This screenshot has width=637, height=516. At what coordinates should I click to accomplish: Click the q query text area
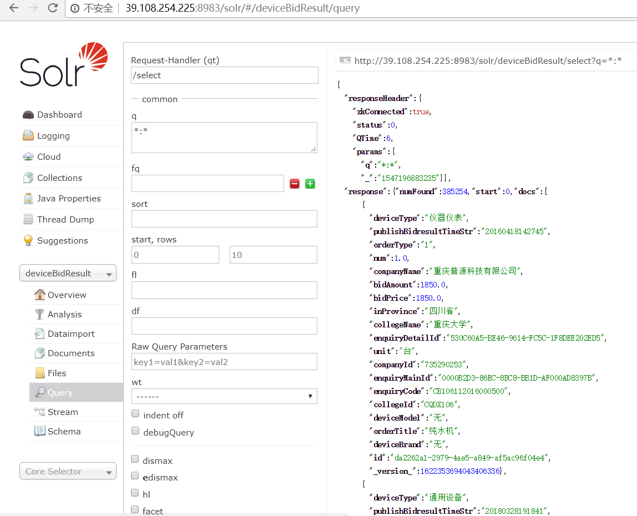224,138
